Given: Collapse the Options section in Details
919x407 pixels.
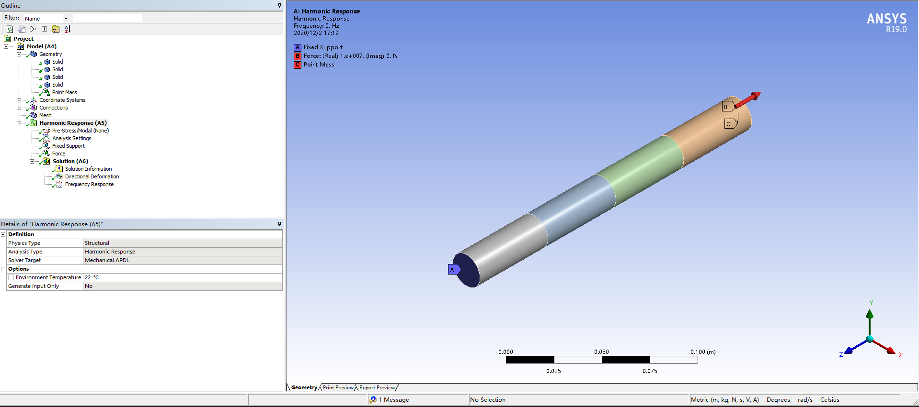Looking at the screenshot, I should point(3,269).
